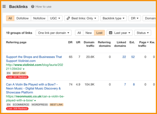This screenshot has height=114, width=157.
Task: Click linked domains value 7
Action: click(125, 84)
